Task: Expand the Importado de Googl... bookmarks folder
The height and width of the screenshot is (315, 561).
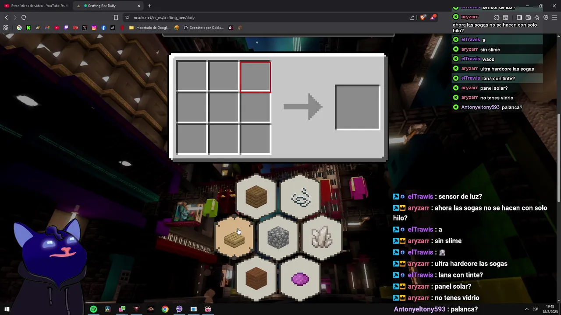Action: 149,28
